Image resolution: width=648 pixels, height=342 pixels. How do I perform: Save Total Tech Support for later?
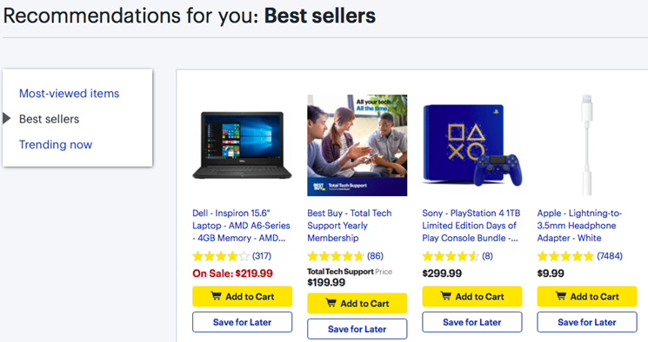(x=357, y=329)
